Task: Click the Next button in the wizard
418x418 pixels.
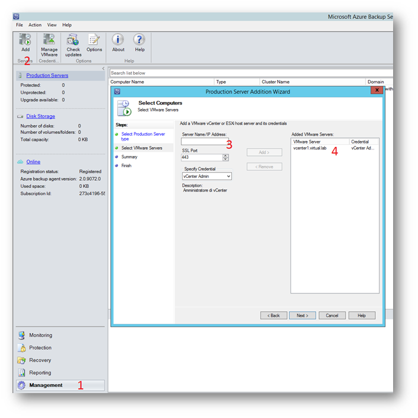Action: tap(302, 315)
